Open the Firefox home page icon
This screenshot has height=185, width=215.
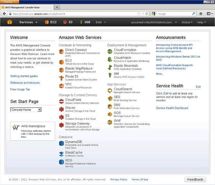(x=201, y=14)
